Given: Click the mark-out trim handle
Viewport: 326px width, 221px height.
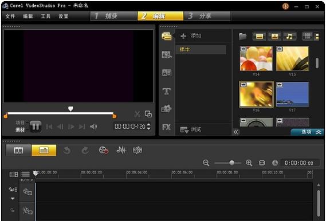Looking at the screenshot, I should point(115,116).
